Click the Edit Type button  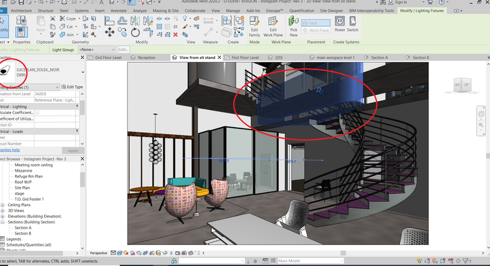(72, 86)
